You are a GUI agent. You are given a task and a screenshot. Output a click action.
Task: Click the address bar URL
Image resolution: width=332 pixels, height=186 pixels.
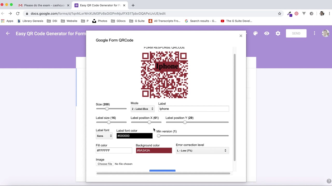pyautogui.click(x=98, y=13)
